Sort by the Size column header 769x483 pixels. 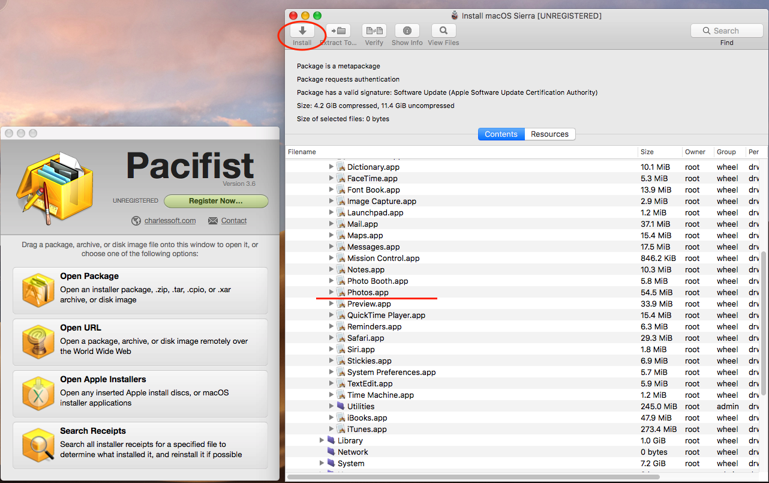pos(660,152)
